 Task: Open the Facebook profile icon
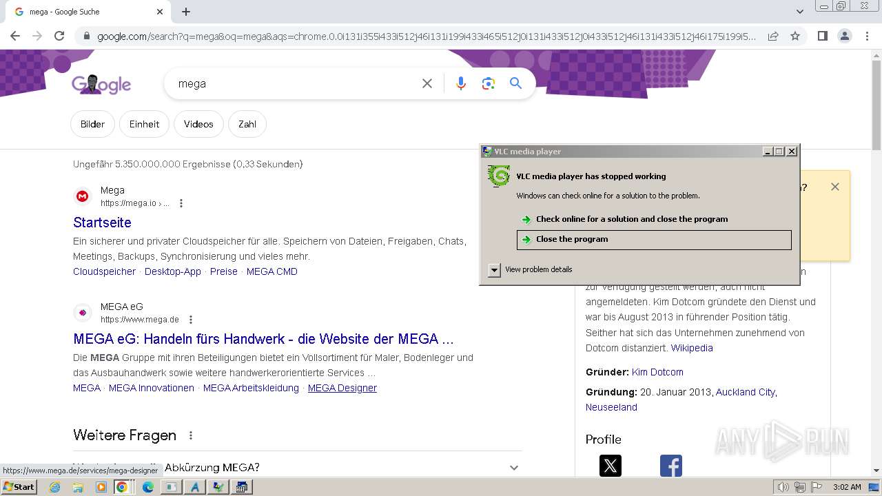(x=671, y=466)
